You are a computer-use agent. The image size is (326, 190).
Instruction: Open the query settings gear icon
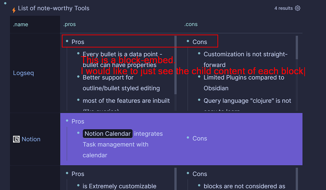tap(297, 8)
